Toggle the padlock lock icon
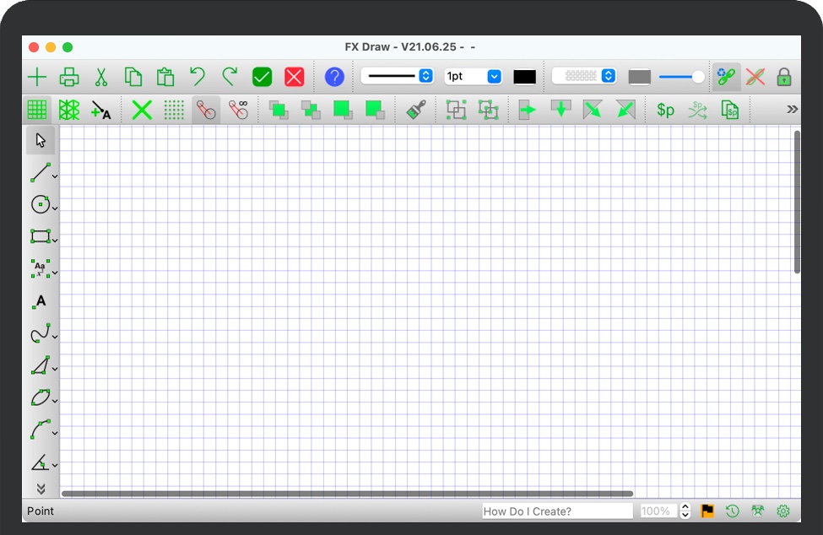This screenshot has width=823, height=535. 784,77
